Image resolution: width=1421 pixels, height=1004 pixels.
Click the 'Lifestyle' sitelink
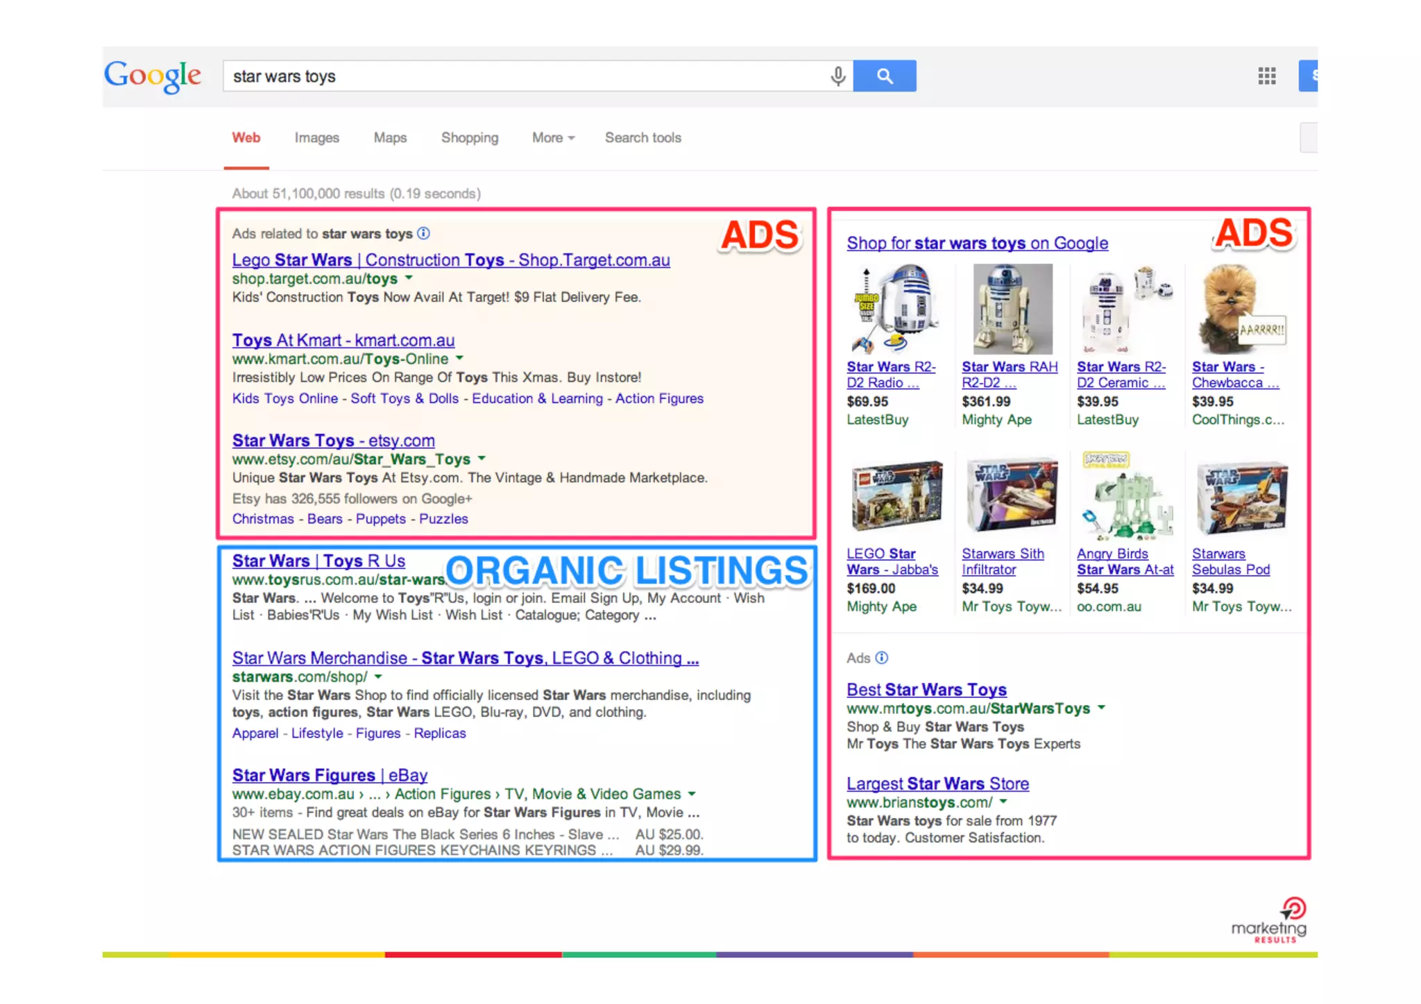coord(317,733)
